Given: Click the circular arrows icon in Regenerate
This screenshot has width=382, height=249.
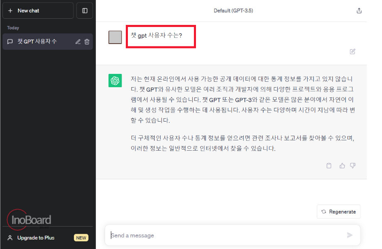Looking at the screenshot, I should click(x=323, y=212).
